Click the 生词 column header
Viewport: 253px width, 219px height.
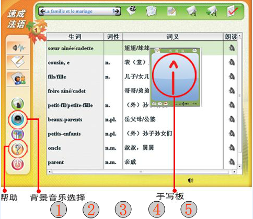pos(75,37)
